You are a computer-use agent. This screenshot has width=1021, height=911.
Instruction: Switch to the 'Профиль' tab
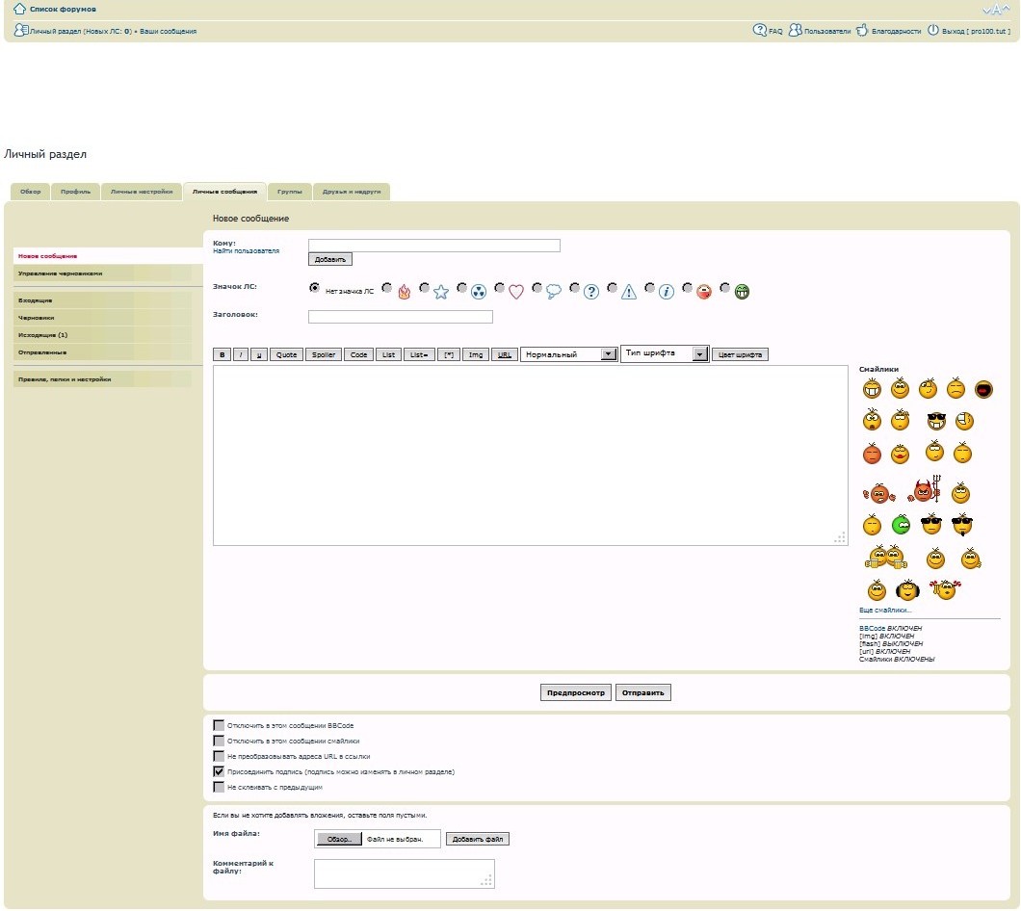coord(75,192)
